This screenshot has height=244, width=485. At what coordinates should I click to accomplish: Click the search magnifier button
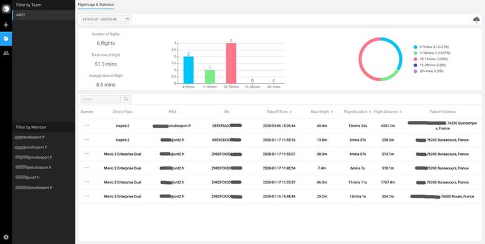click(126, 99)
